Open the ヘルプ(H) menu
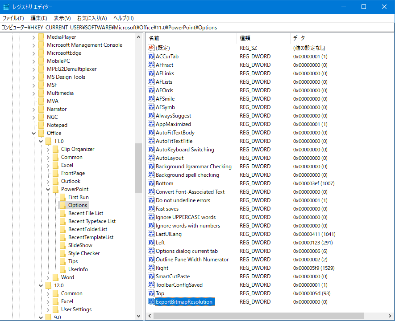This screenshot has height=321, width=395. 124,18
